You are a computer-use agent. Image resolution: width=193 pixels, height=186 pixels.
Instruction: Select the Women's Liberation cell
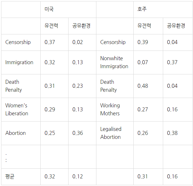21,110
